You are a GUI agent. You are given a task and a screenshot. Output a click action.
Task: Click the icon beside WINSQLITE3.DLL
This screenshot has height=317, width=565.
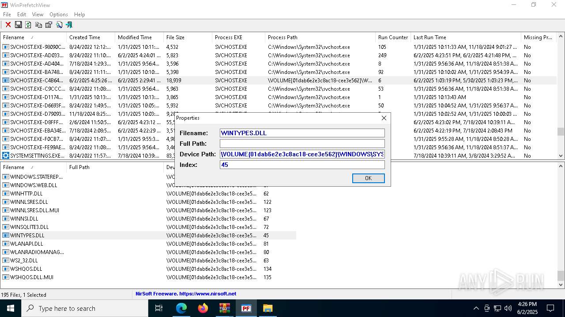[6, 227]
